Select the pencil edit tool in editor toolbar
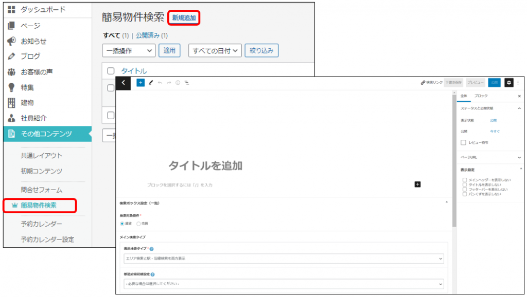 tap(151, 82)
